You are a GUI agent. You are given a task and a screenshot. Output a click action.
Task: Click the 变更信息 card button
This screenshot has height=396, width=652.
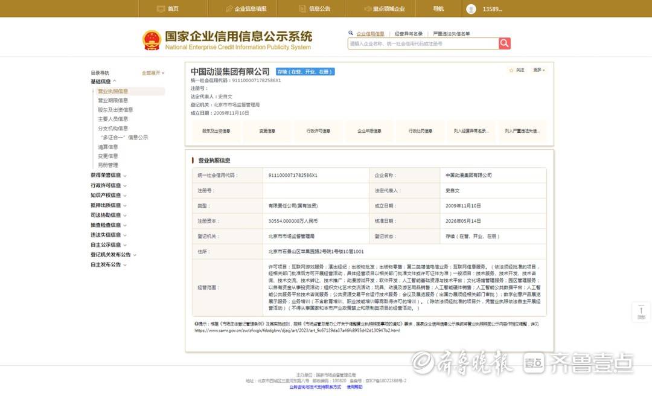pyautogui.click(x=267, y=131)
